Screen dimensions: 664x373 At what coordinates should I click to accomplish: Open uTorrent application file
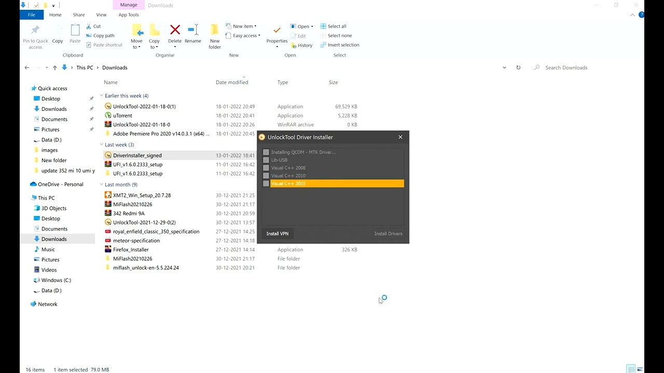(122, 116)
